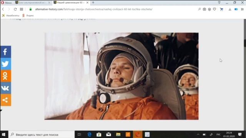Screen dimensions: 246x138
Task: Open the downloads panel
Action: (230, 9)
